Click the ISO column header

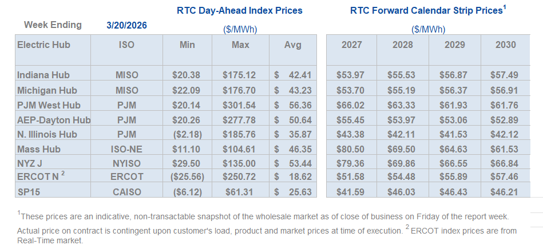(126, 45)
